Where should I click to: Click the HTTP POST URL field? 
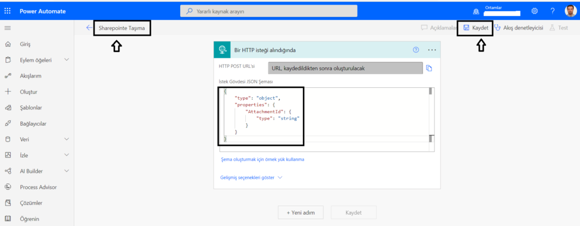(346, 69)
